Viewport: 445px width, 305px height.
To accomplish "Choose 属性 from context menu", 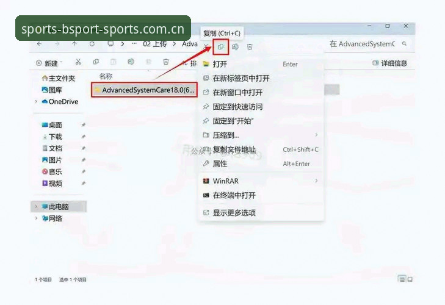I will [261, 163].
